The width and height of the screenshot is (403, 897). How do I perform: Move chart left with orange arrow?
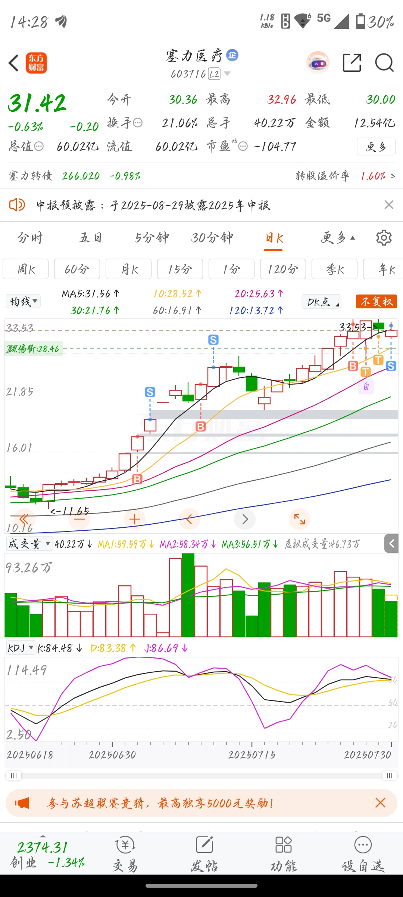pyautogui.click(x=190, y=519)
